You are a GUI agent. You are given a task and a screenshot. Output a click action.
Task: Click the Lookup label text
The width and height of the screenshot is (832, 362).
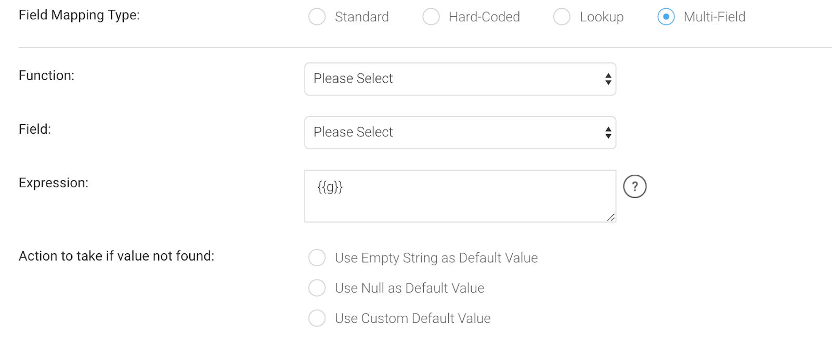point(602,17)
